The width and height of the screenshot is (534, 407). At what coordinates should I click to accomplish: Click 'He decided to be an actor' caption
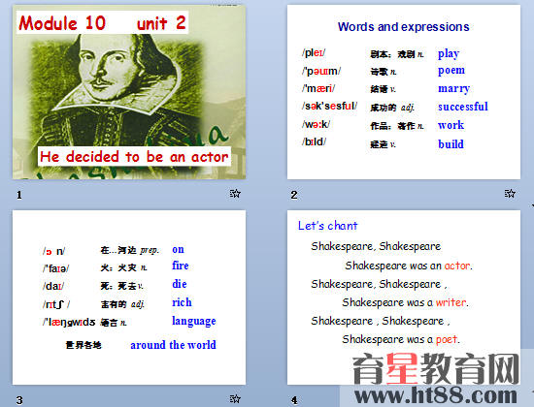[x=134, y=156]
